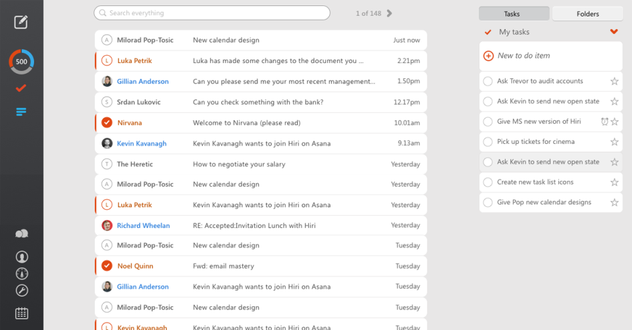Check off Ask Trevor to audit accounts

tap(488, 82)
